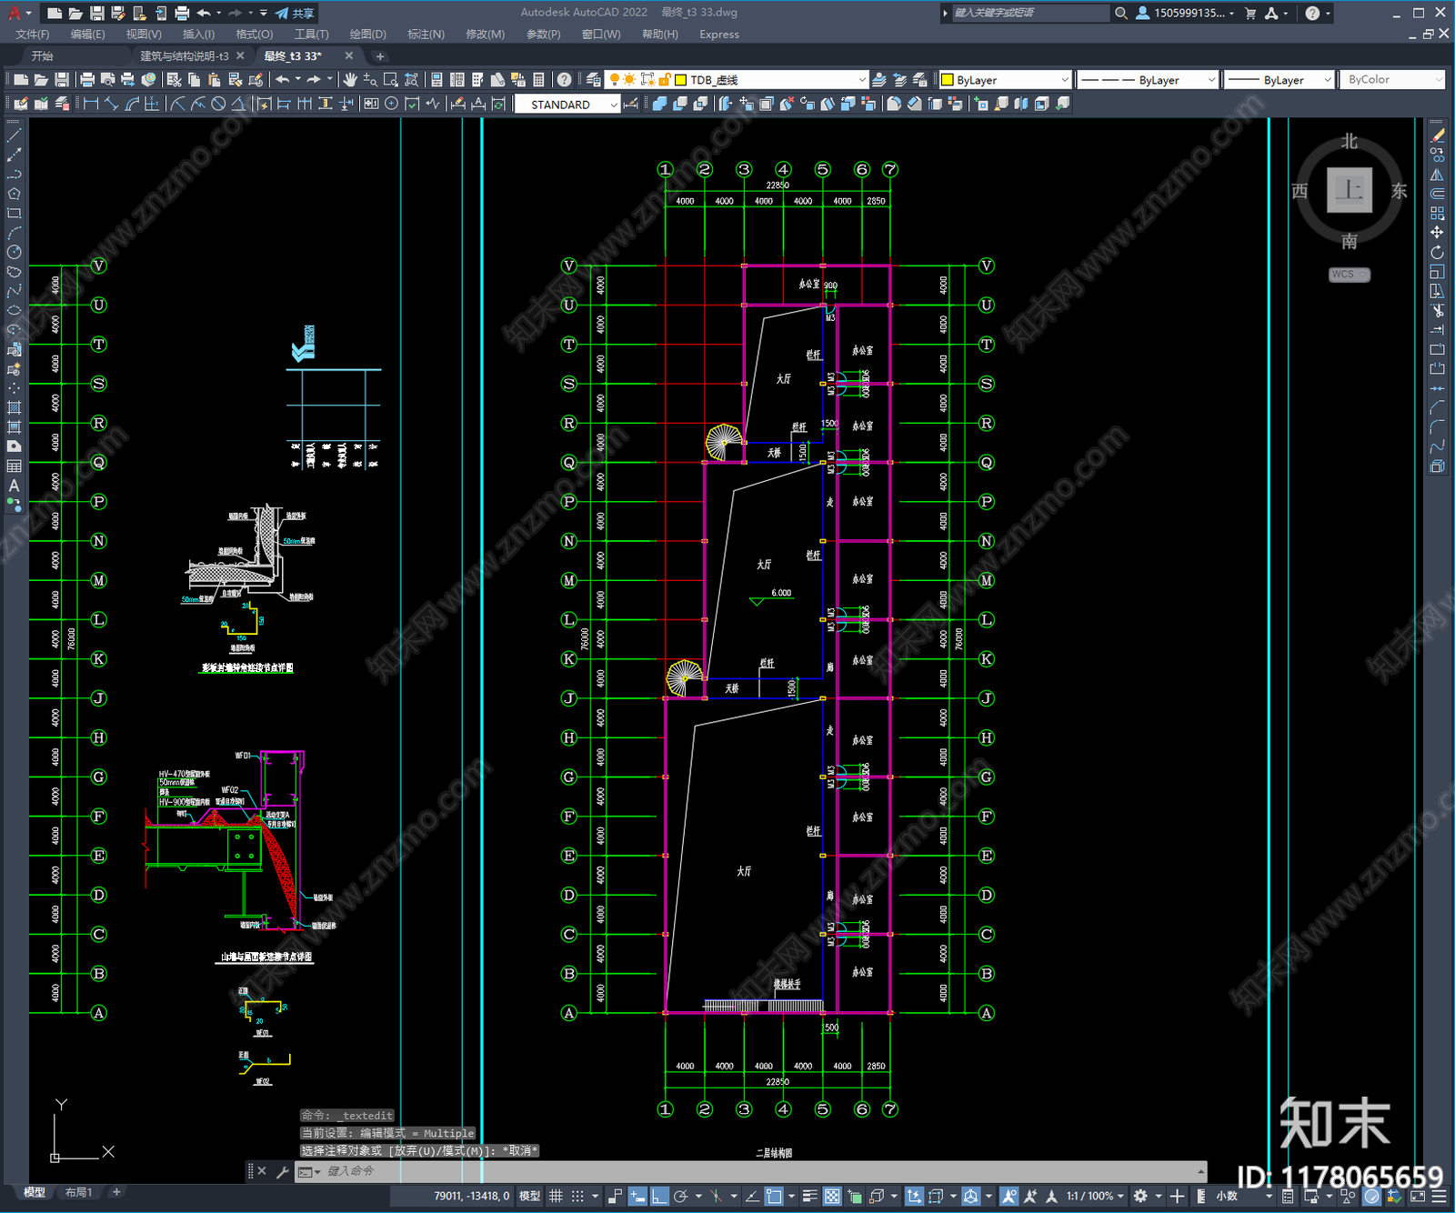Click the 共享 share button
This screenshot has height=1213, width=1455.
295,13
